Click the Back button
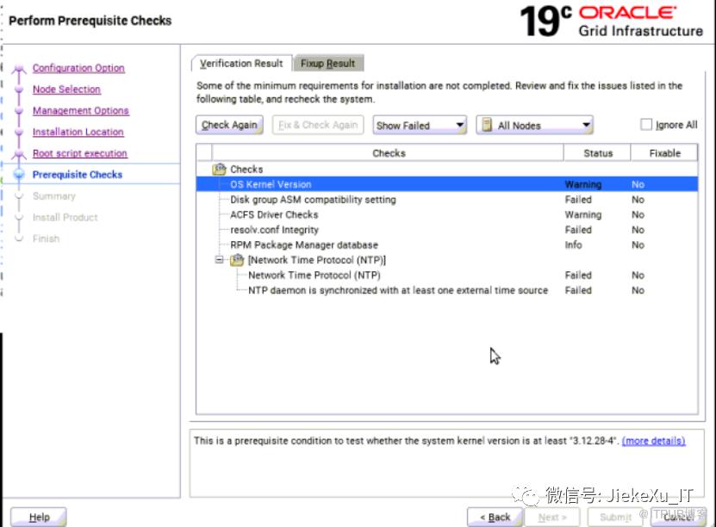 (495, 517)
